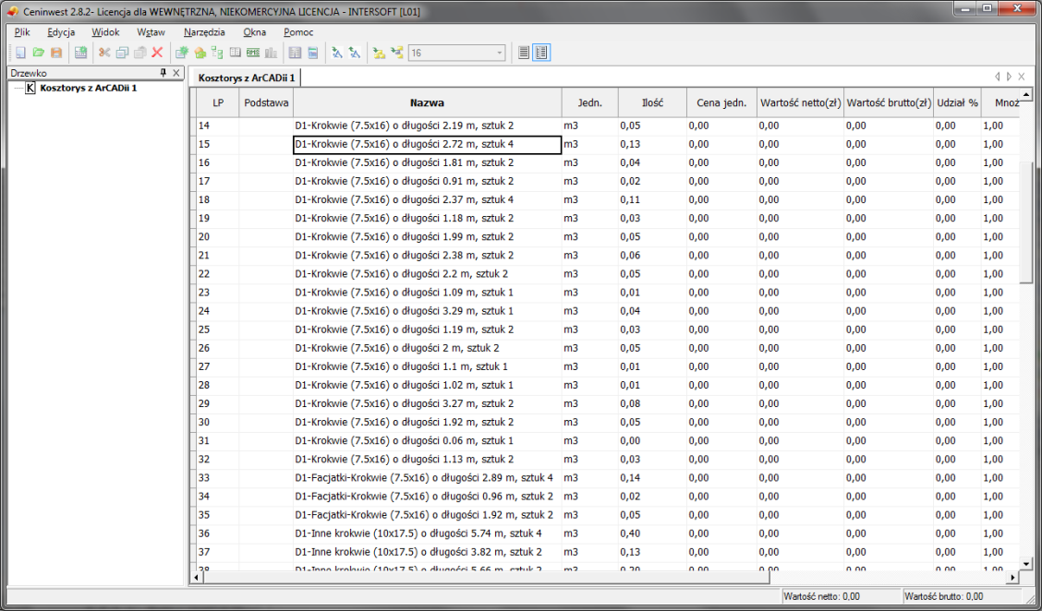1042x611 pixels.
Task: Click the Nazwa column header
Action: (x=428, y=103)
